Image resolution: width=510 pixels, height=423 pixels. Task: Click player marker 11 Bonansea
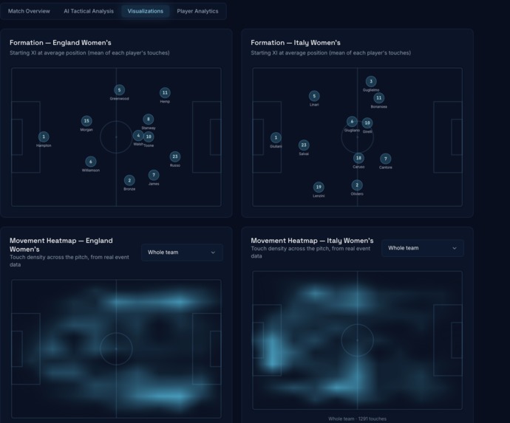[x=379, y=97]
